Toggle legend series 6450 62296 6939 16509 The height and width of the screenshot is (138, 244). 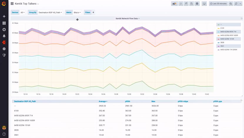(x=228, y=35)
